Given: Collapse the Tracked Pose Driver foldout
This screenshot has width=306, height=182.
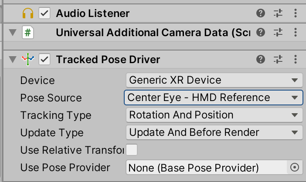Looking at the screenshot, I should pyautogui.click(x=13, y=59).
